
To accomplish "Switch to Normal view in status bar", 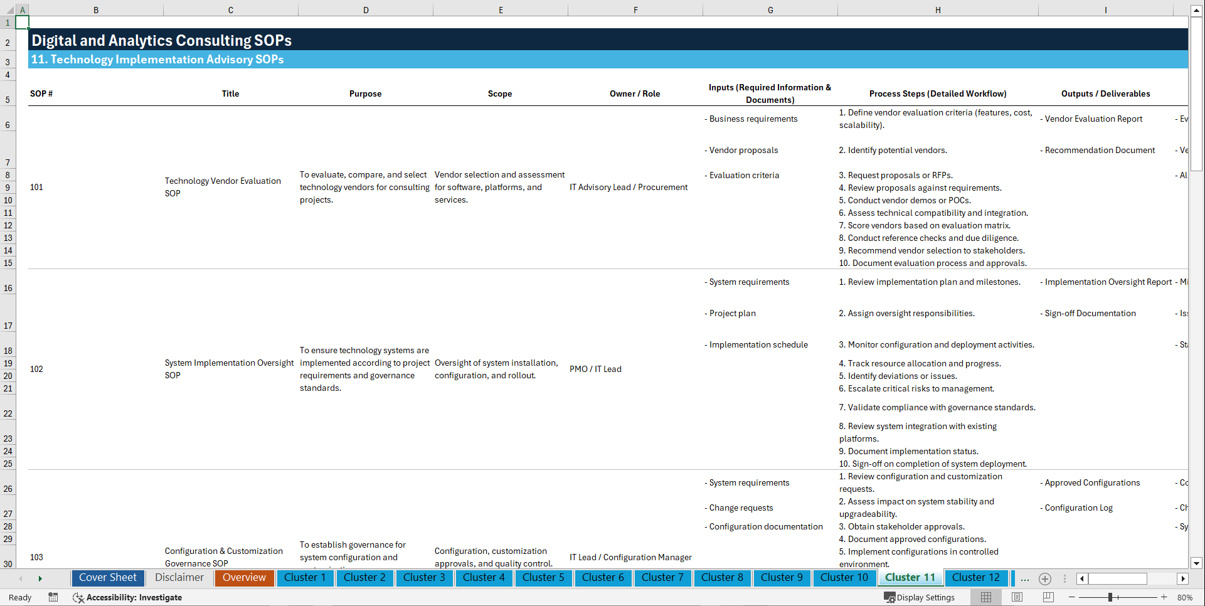I will [985, 597].
